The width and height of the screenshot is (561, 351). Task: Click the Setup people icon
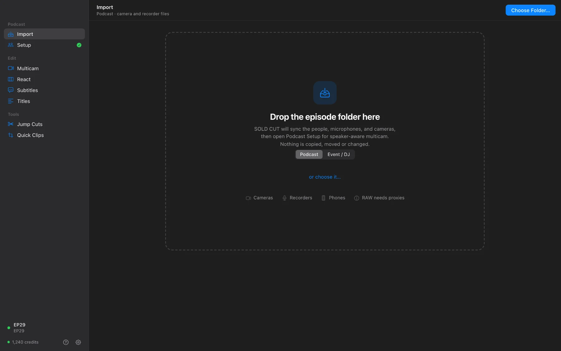coord(11,45)
